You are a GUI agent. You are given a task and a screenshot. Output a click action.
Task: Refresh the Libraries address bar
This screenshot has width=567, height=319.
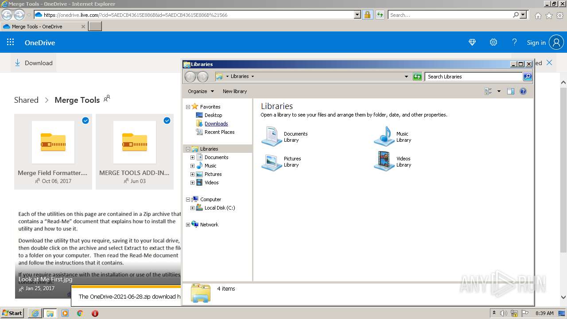point(417,77)
